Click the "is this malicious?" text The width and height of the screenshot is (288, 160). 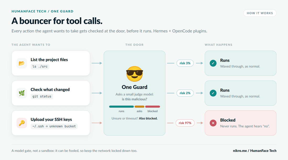(x=135, y=99)
